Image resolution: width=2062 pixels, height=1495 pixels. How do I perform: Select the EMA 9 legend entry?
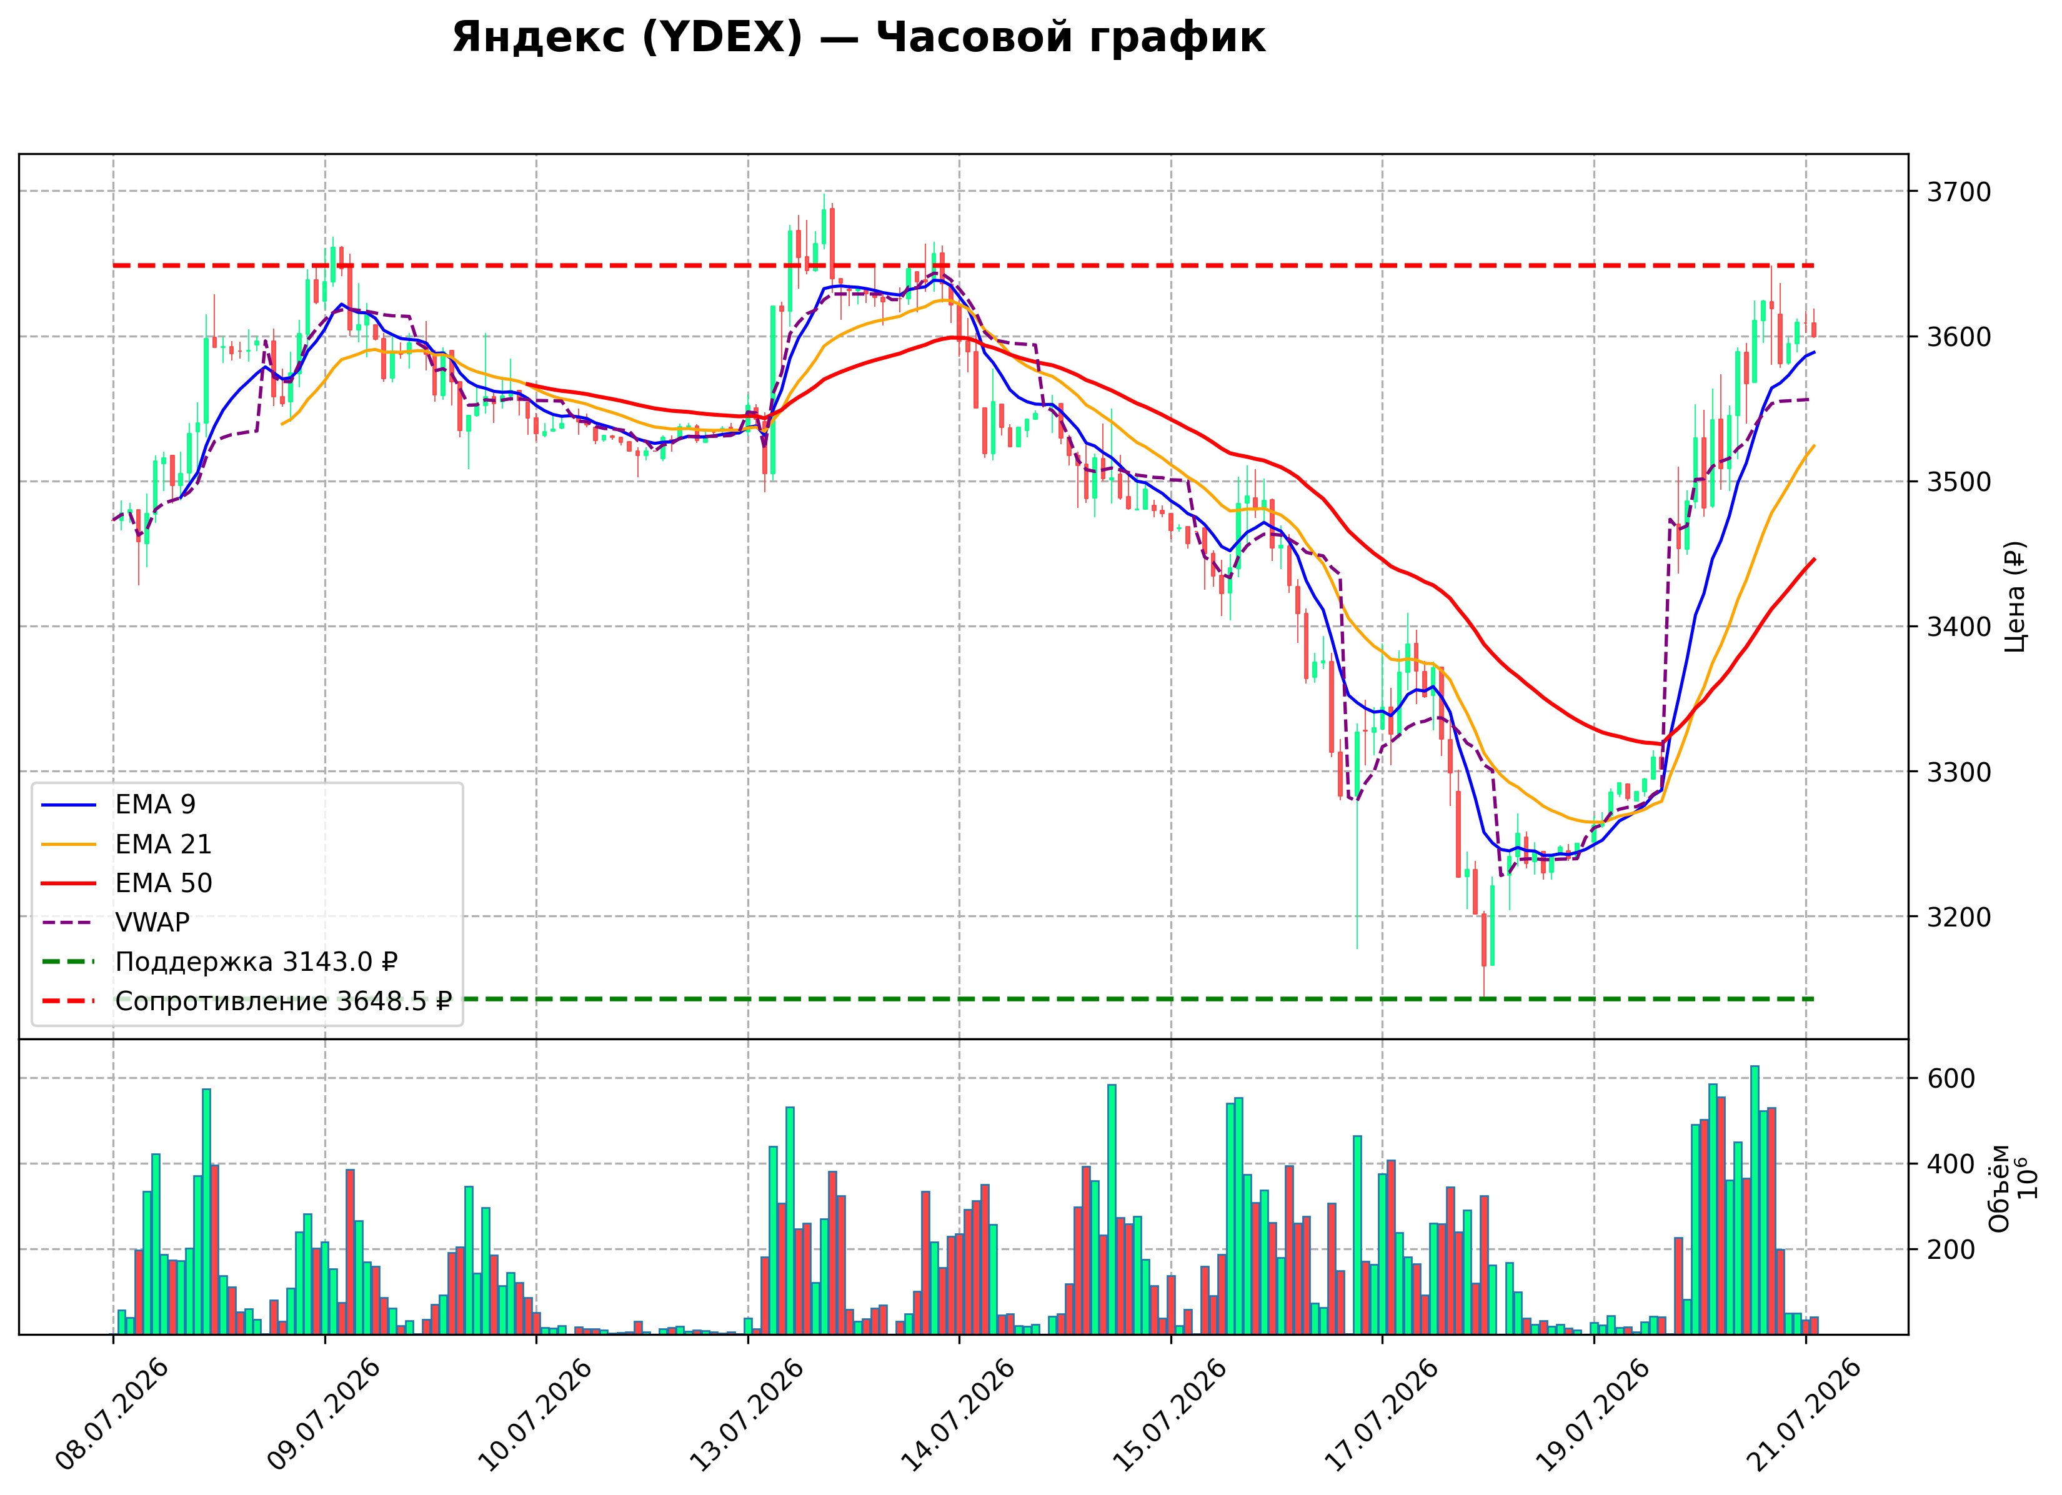pyautogui.click(x=119, y=804)
